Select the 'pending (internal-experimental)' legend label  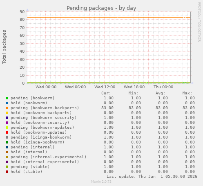tap(49, 157)
